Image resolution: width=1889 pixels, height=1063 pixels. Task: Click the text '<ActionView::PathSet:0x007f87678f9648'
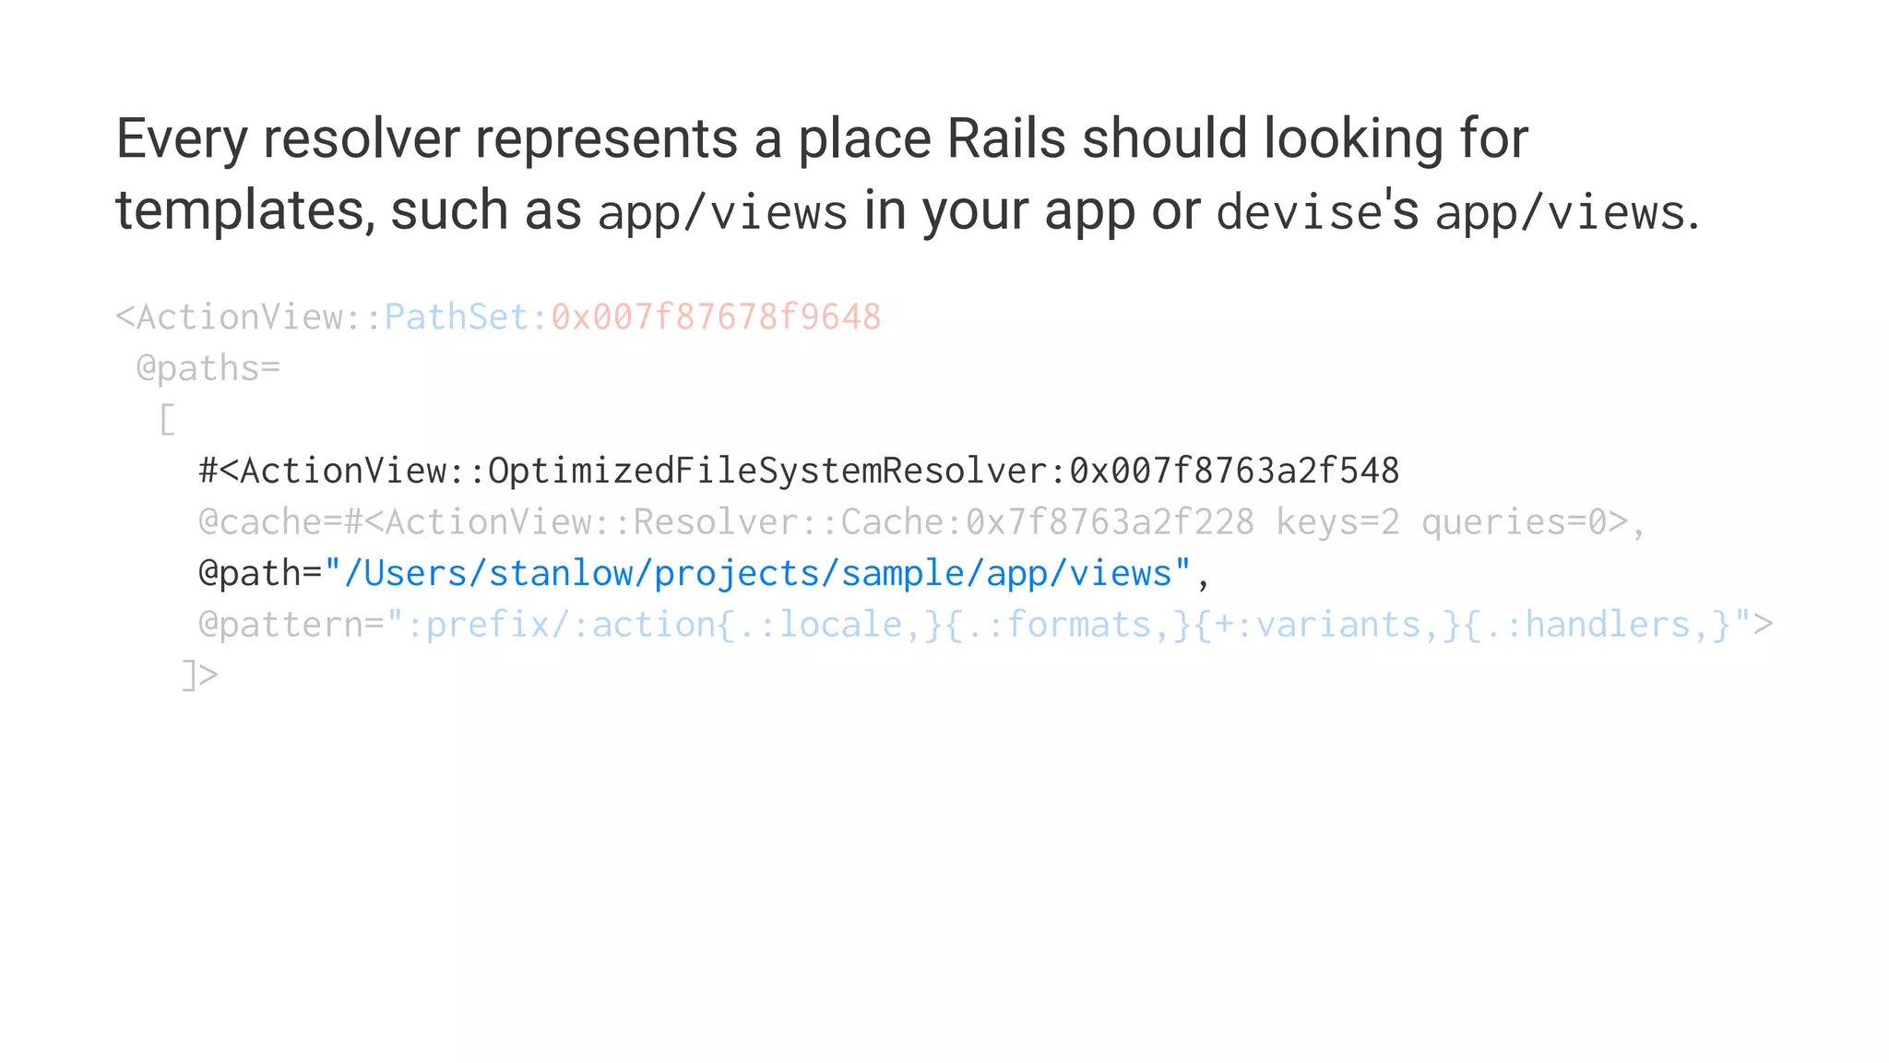[x=498, y=317]
